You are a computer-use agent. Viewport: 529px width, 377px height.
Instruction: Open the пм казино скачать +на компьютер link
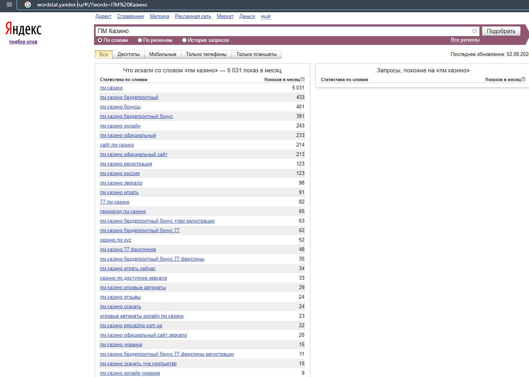(138, 364)
